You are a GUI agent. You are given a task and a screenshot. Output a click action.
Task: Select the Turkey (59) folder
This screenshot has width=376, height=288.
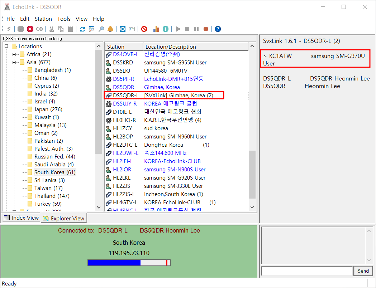tap(48, 204)
